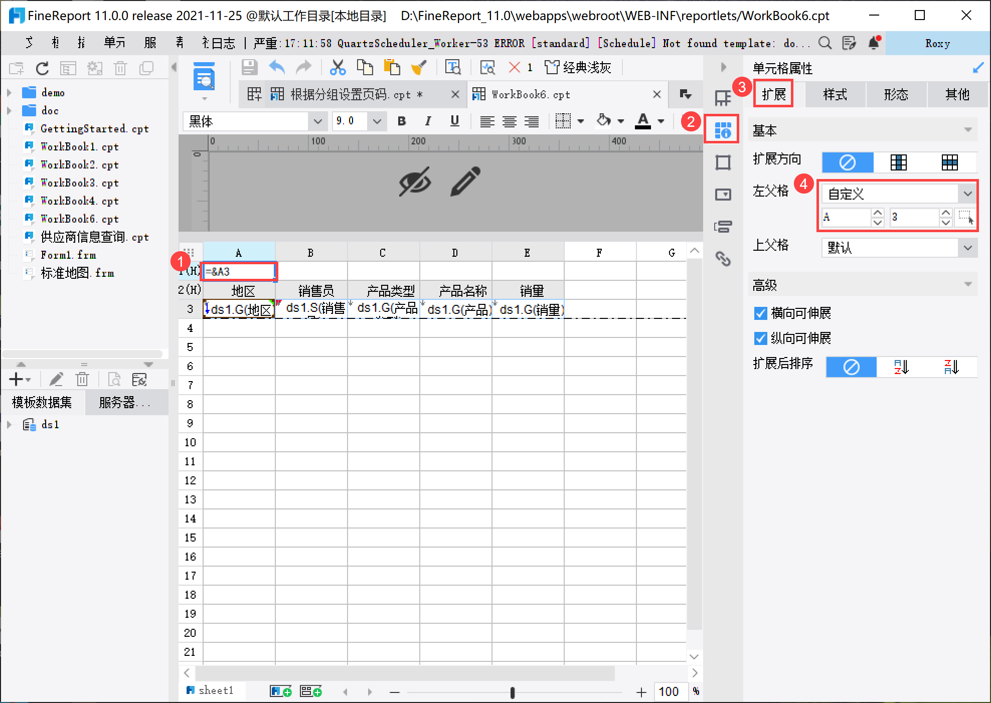The image size is (991, 703).
Task: Open the 左父格 自定义 dropdown
Action: point(967,194)
